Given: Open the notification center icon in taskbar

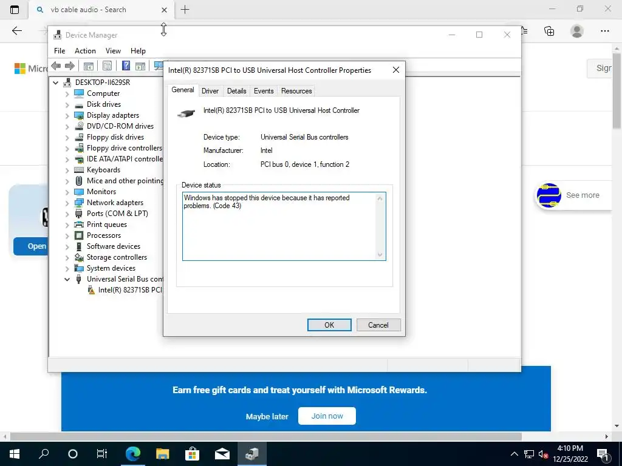Looking at the screenshot, I should [x=603, y=454].
